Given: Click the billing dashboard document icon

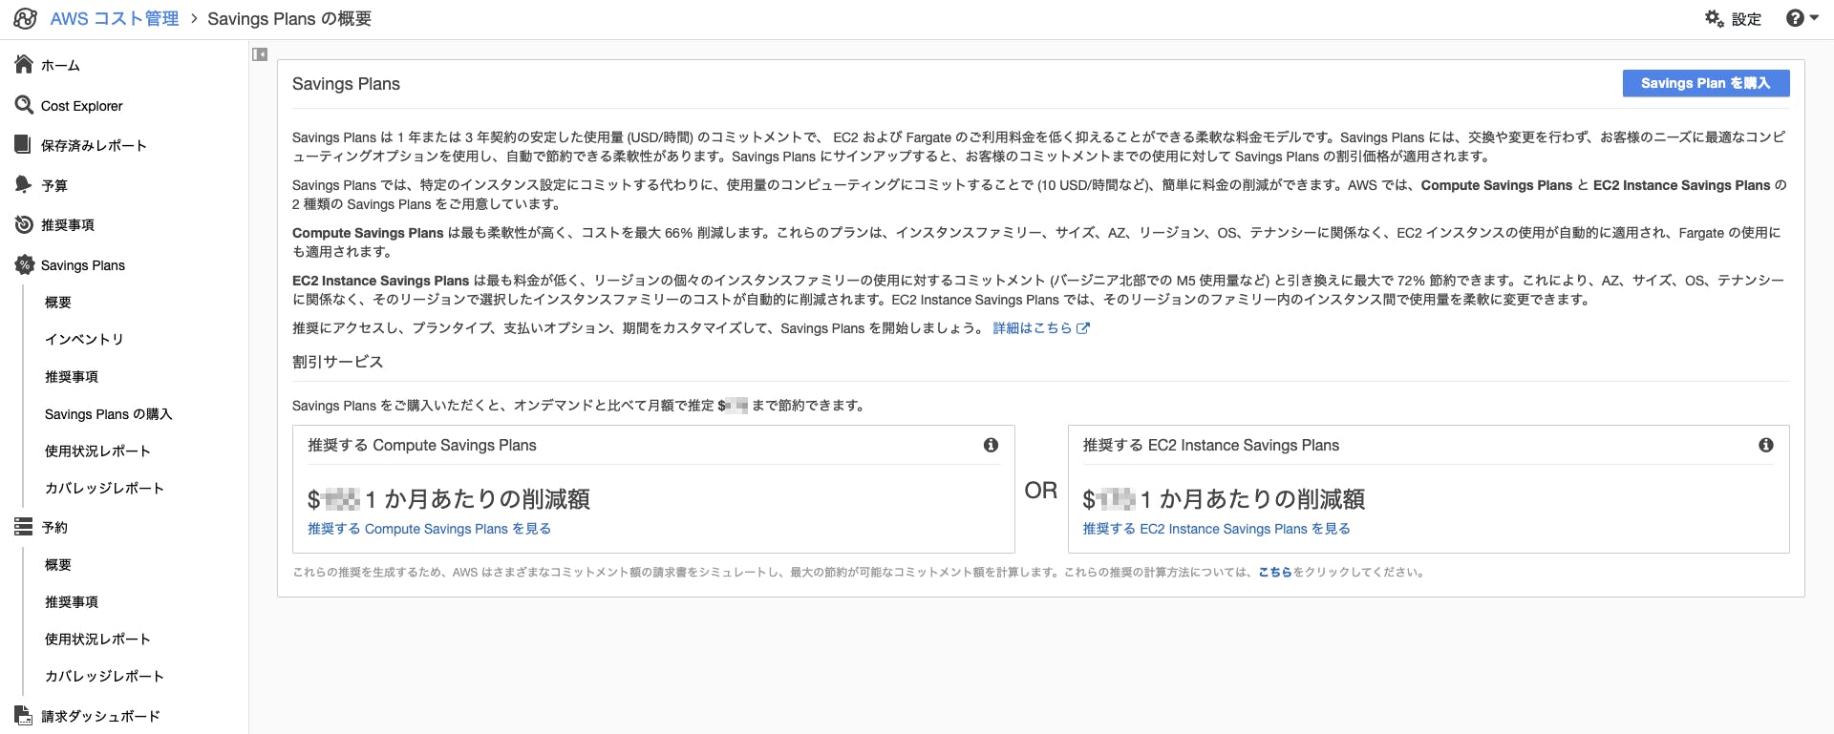Looking at the screenshot, I should pyautogui.click(x=24, y=715).
